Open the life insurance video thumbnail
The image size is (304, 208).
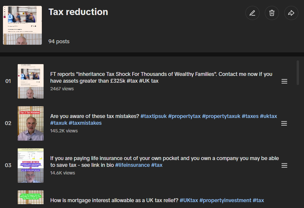point(31,165)
